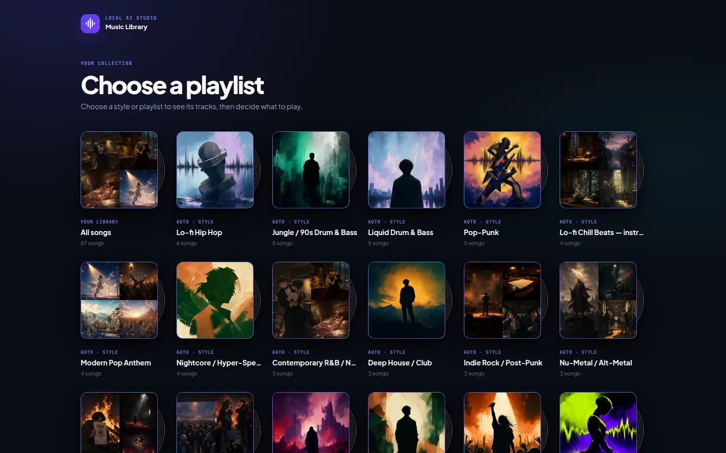Select the Jungle / 90s Drum & Bass cover
This screenshot has width=726, height=453.
coord(311,170)
